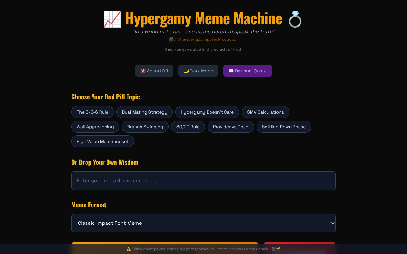Disable the Rational Quote mode

[247, 71]
